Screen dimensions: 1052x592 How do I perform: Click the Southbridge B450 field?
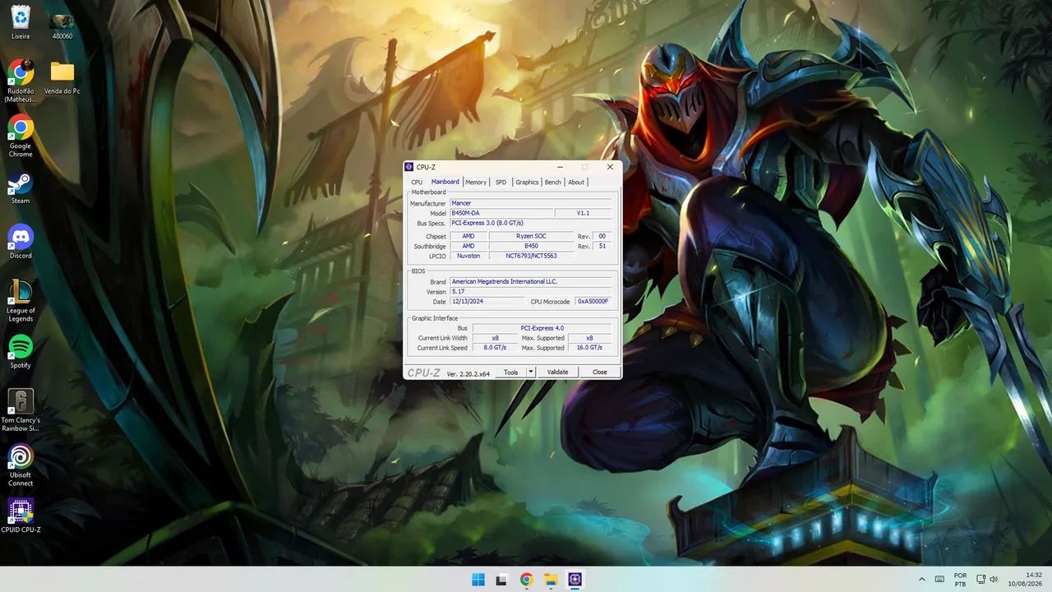click(x=531, y=246)
